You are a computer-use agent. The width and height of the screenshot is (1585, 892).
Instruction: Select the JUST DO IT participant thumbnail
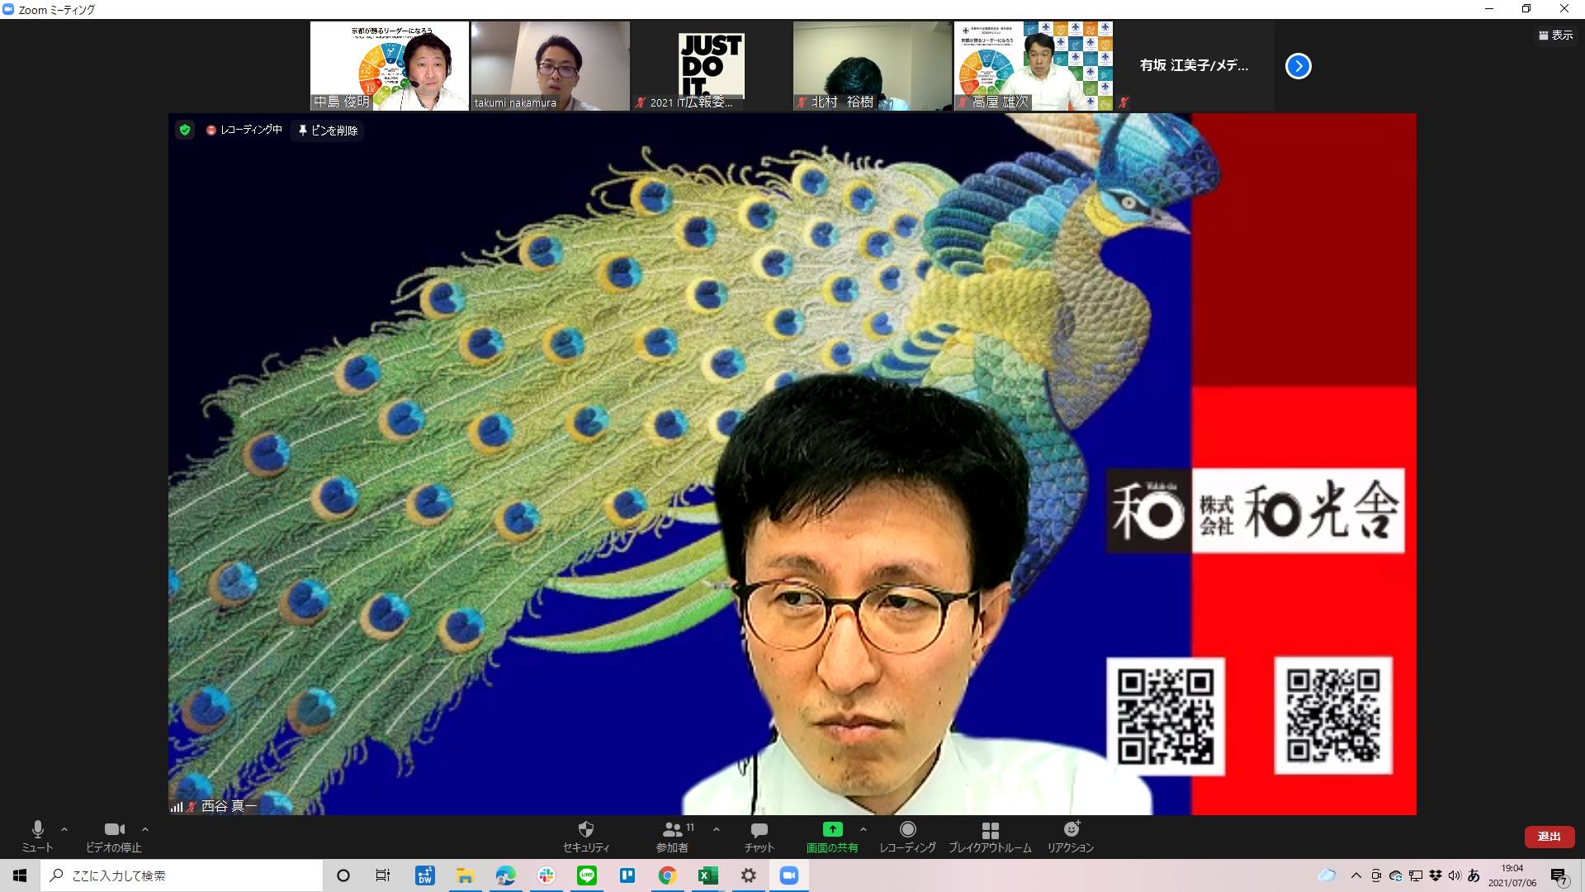[711, 66]
